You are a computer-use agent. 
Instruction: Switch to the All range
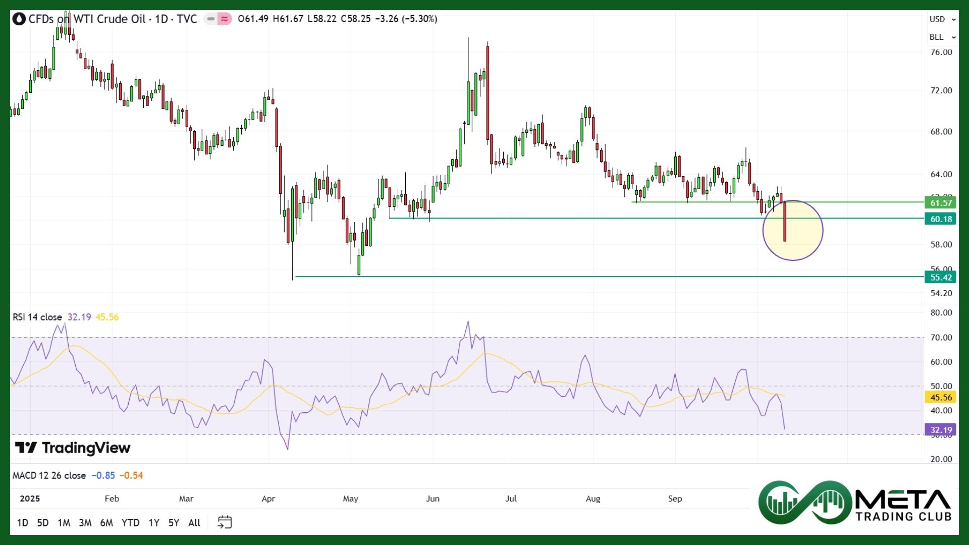point(194,523)
